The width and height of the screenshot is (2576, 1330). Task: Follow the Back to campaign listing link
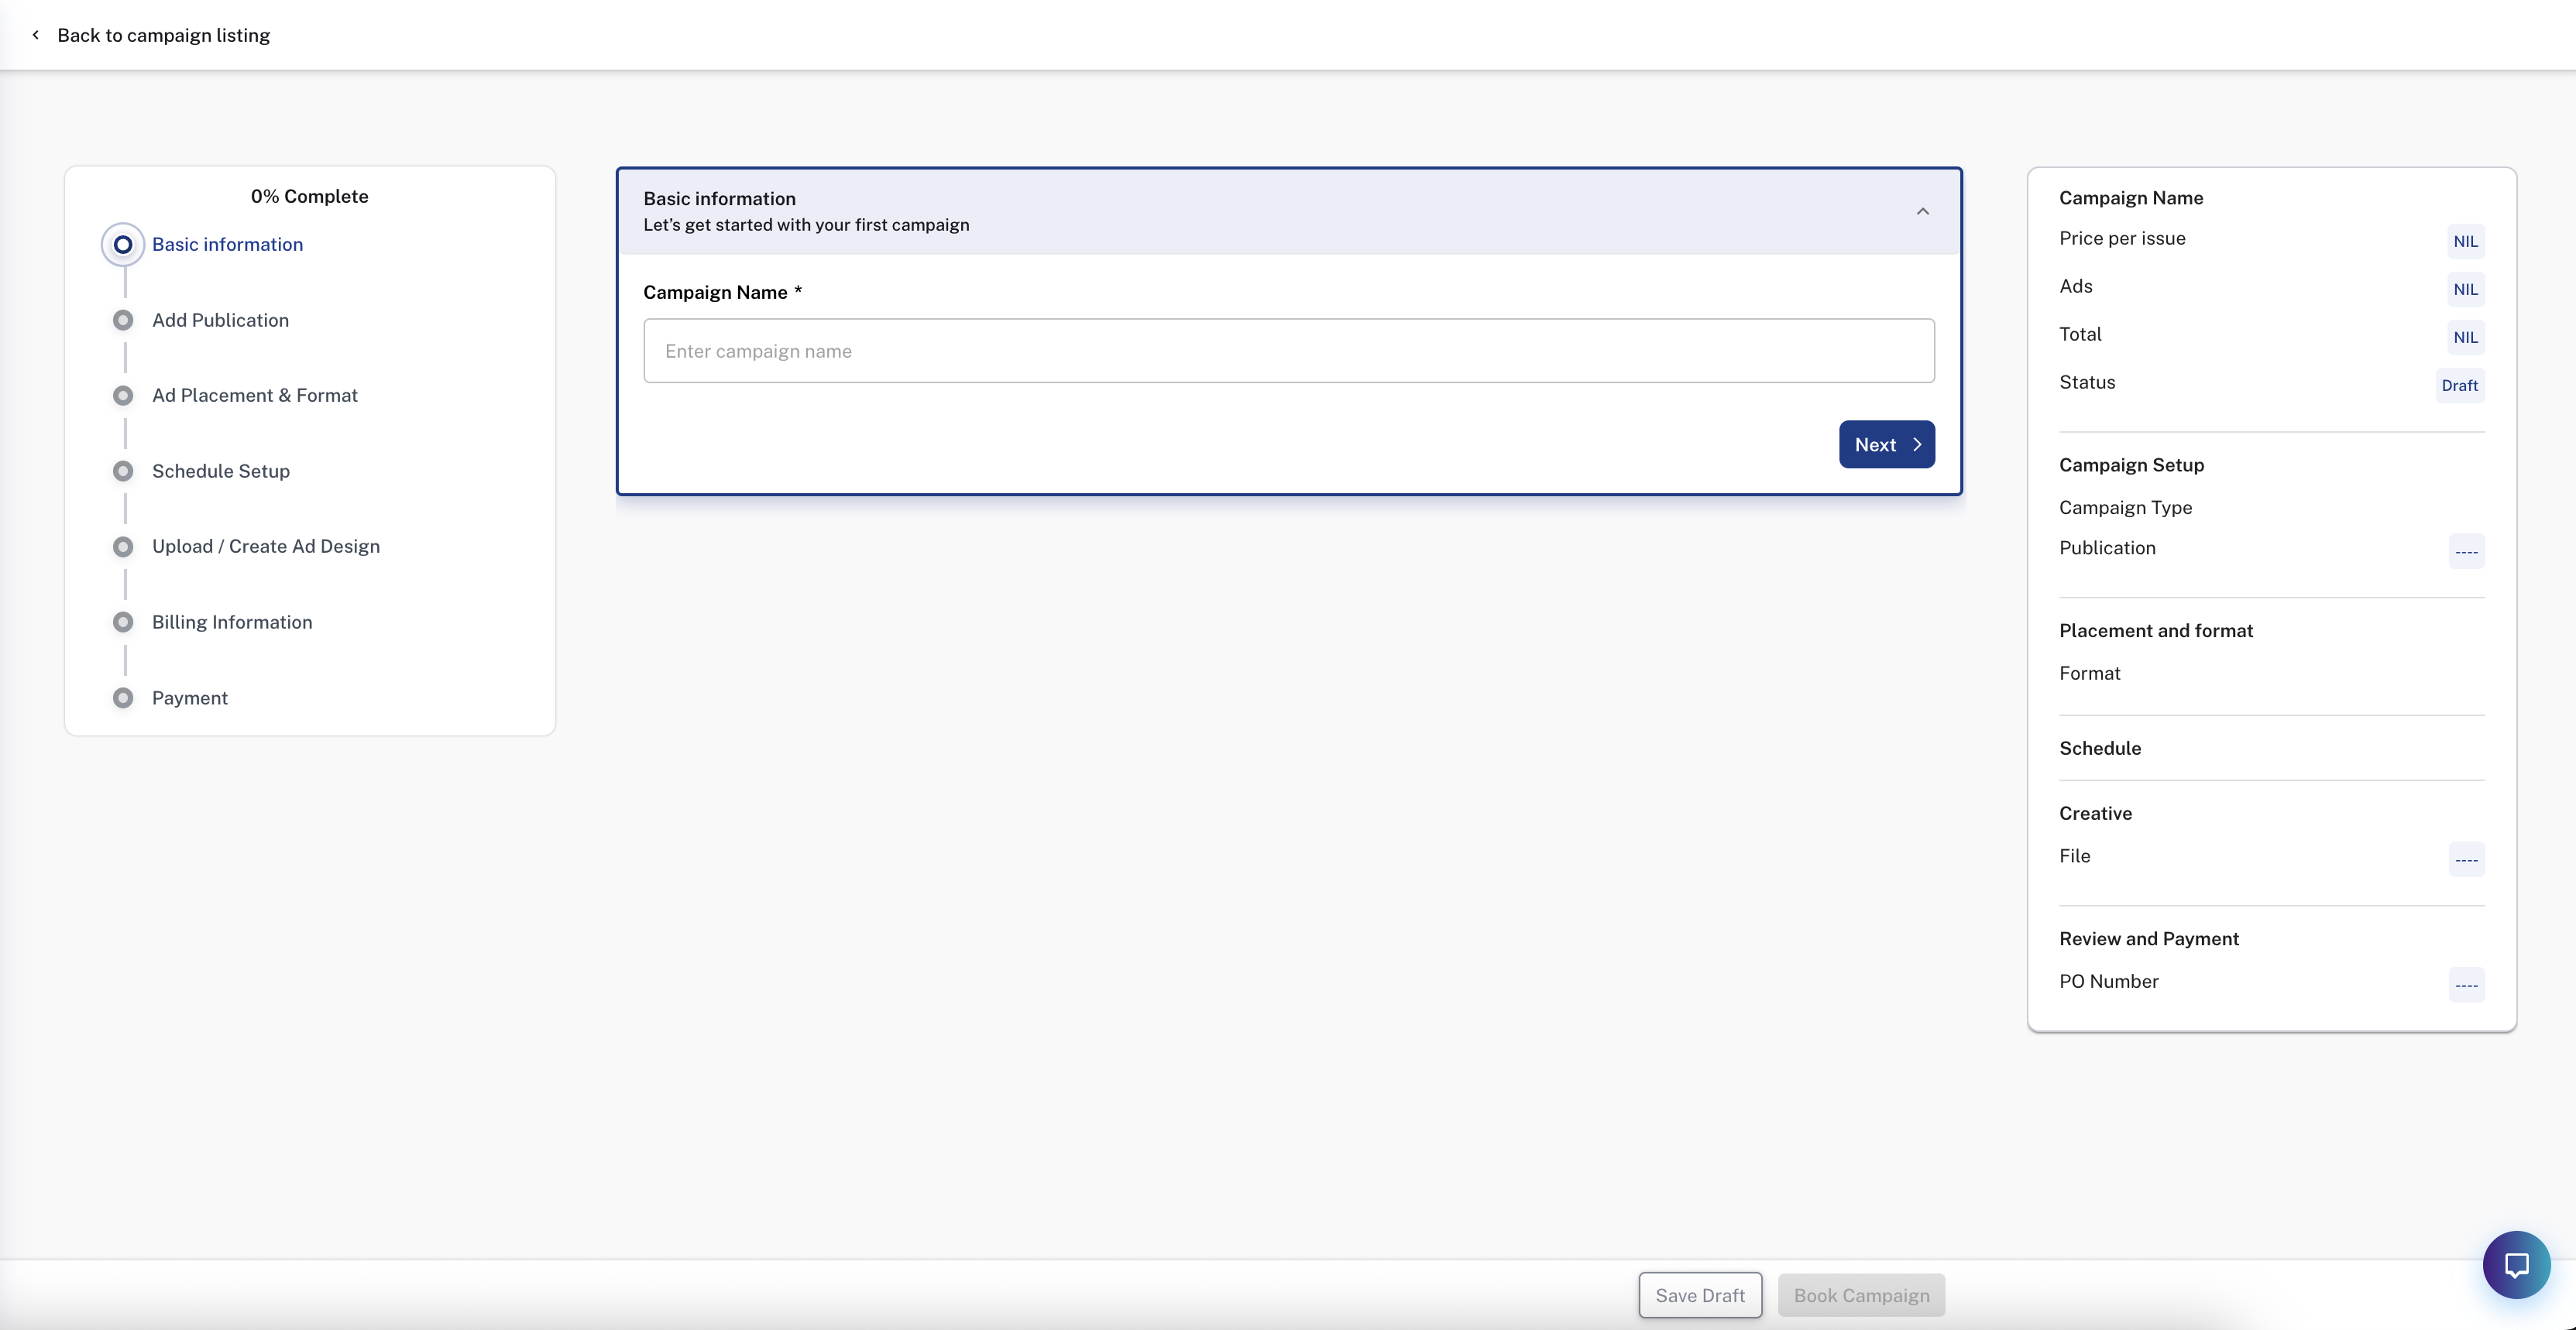163,35
